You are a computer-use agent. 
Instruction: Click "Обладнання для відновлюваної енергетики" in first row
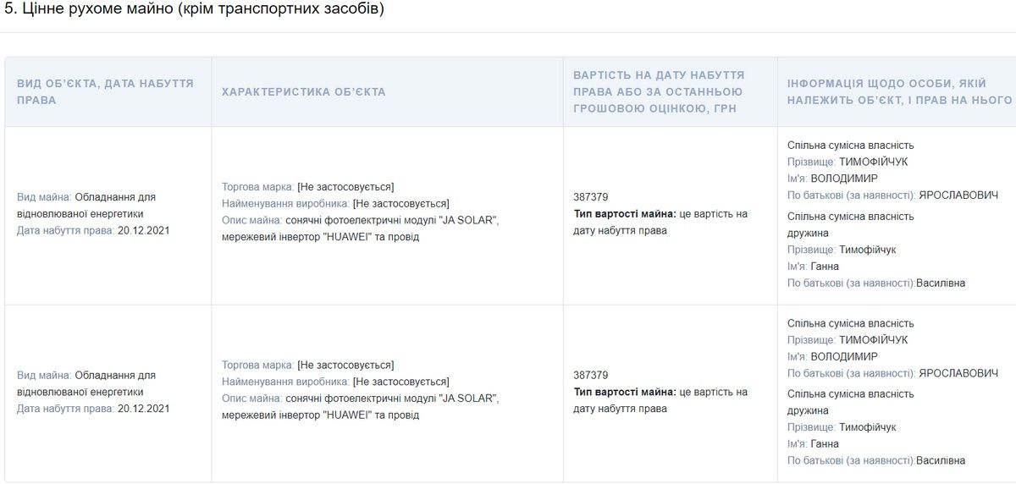[115, 197]
